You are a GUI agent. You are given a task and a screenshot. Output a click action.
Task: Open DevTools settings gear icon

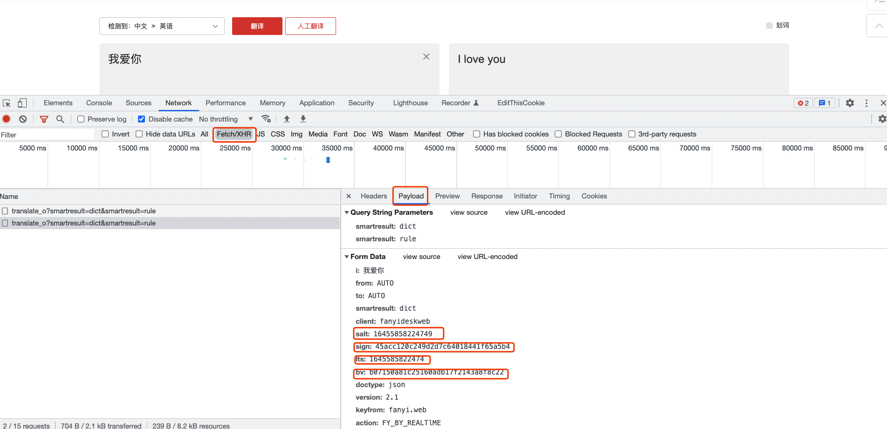point(850,103)
